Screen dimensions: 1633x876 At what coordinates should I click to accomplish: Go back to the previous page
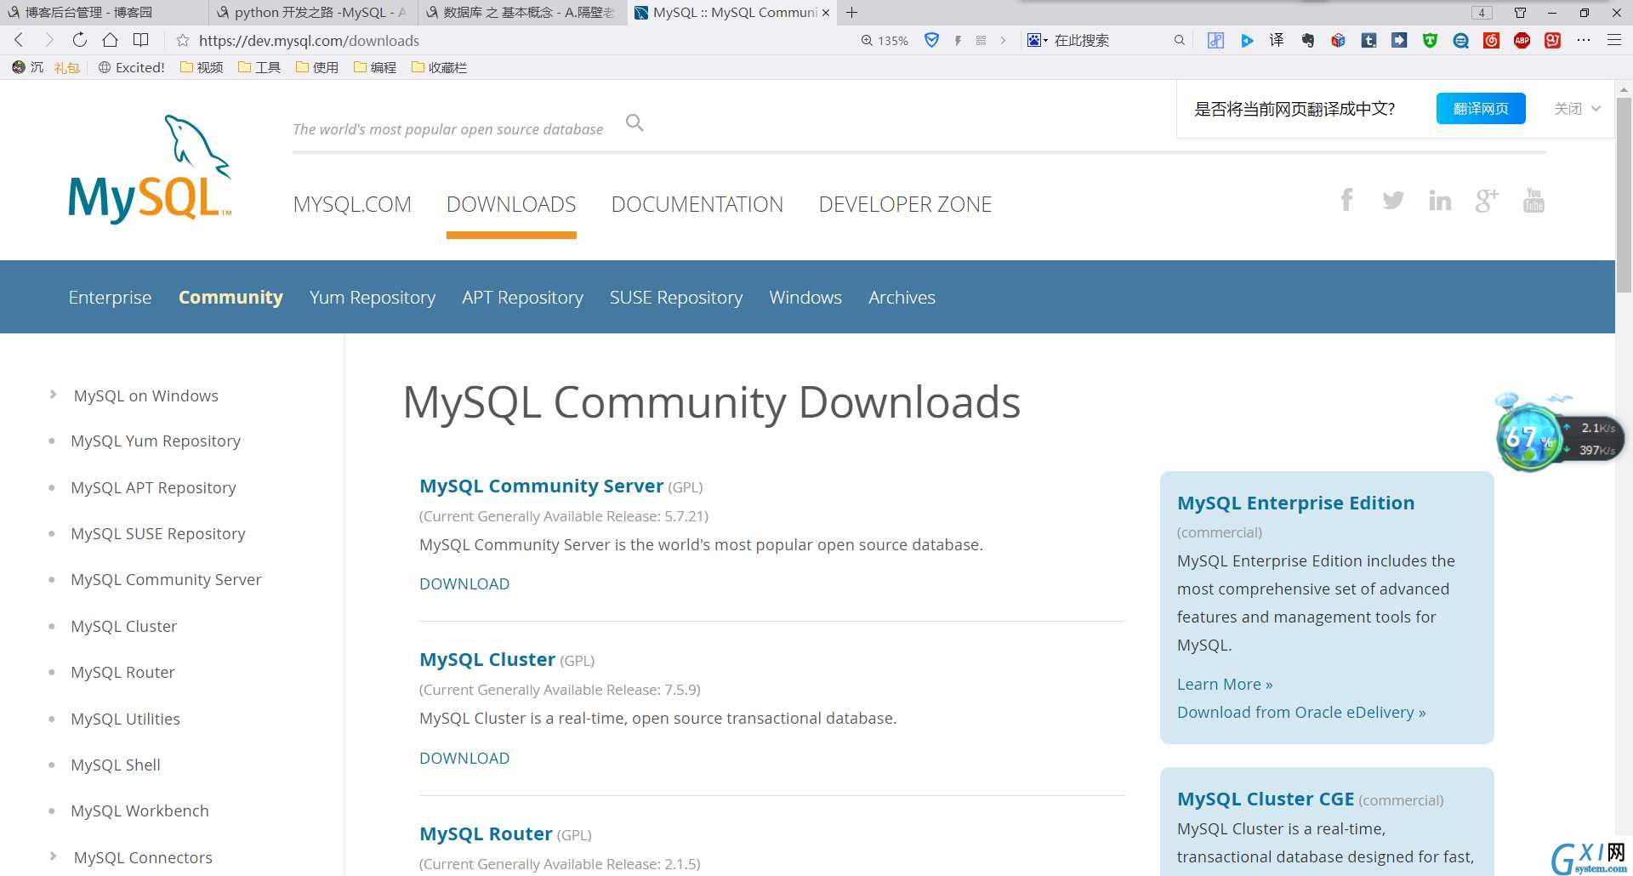(x=19, y=40)
